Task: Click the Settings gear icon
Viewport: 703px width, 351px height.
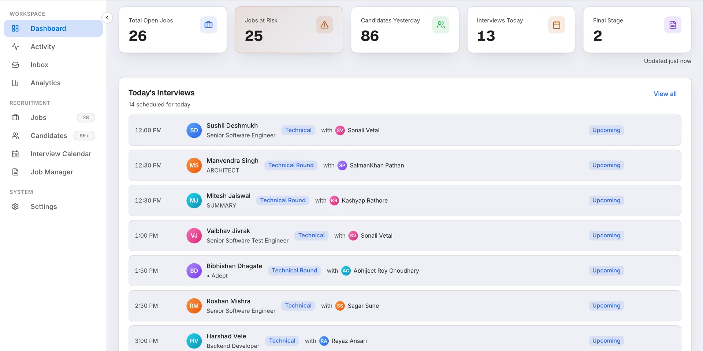Action: coord(15,207)
